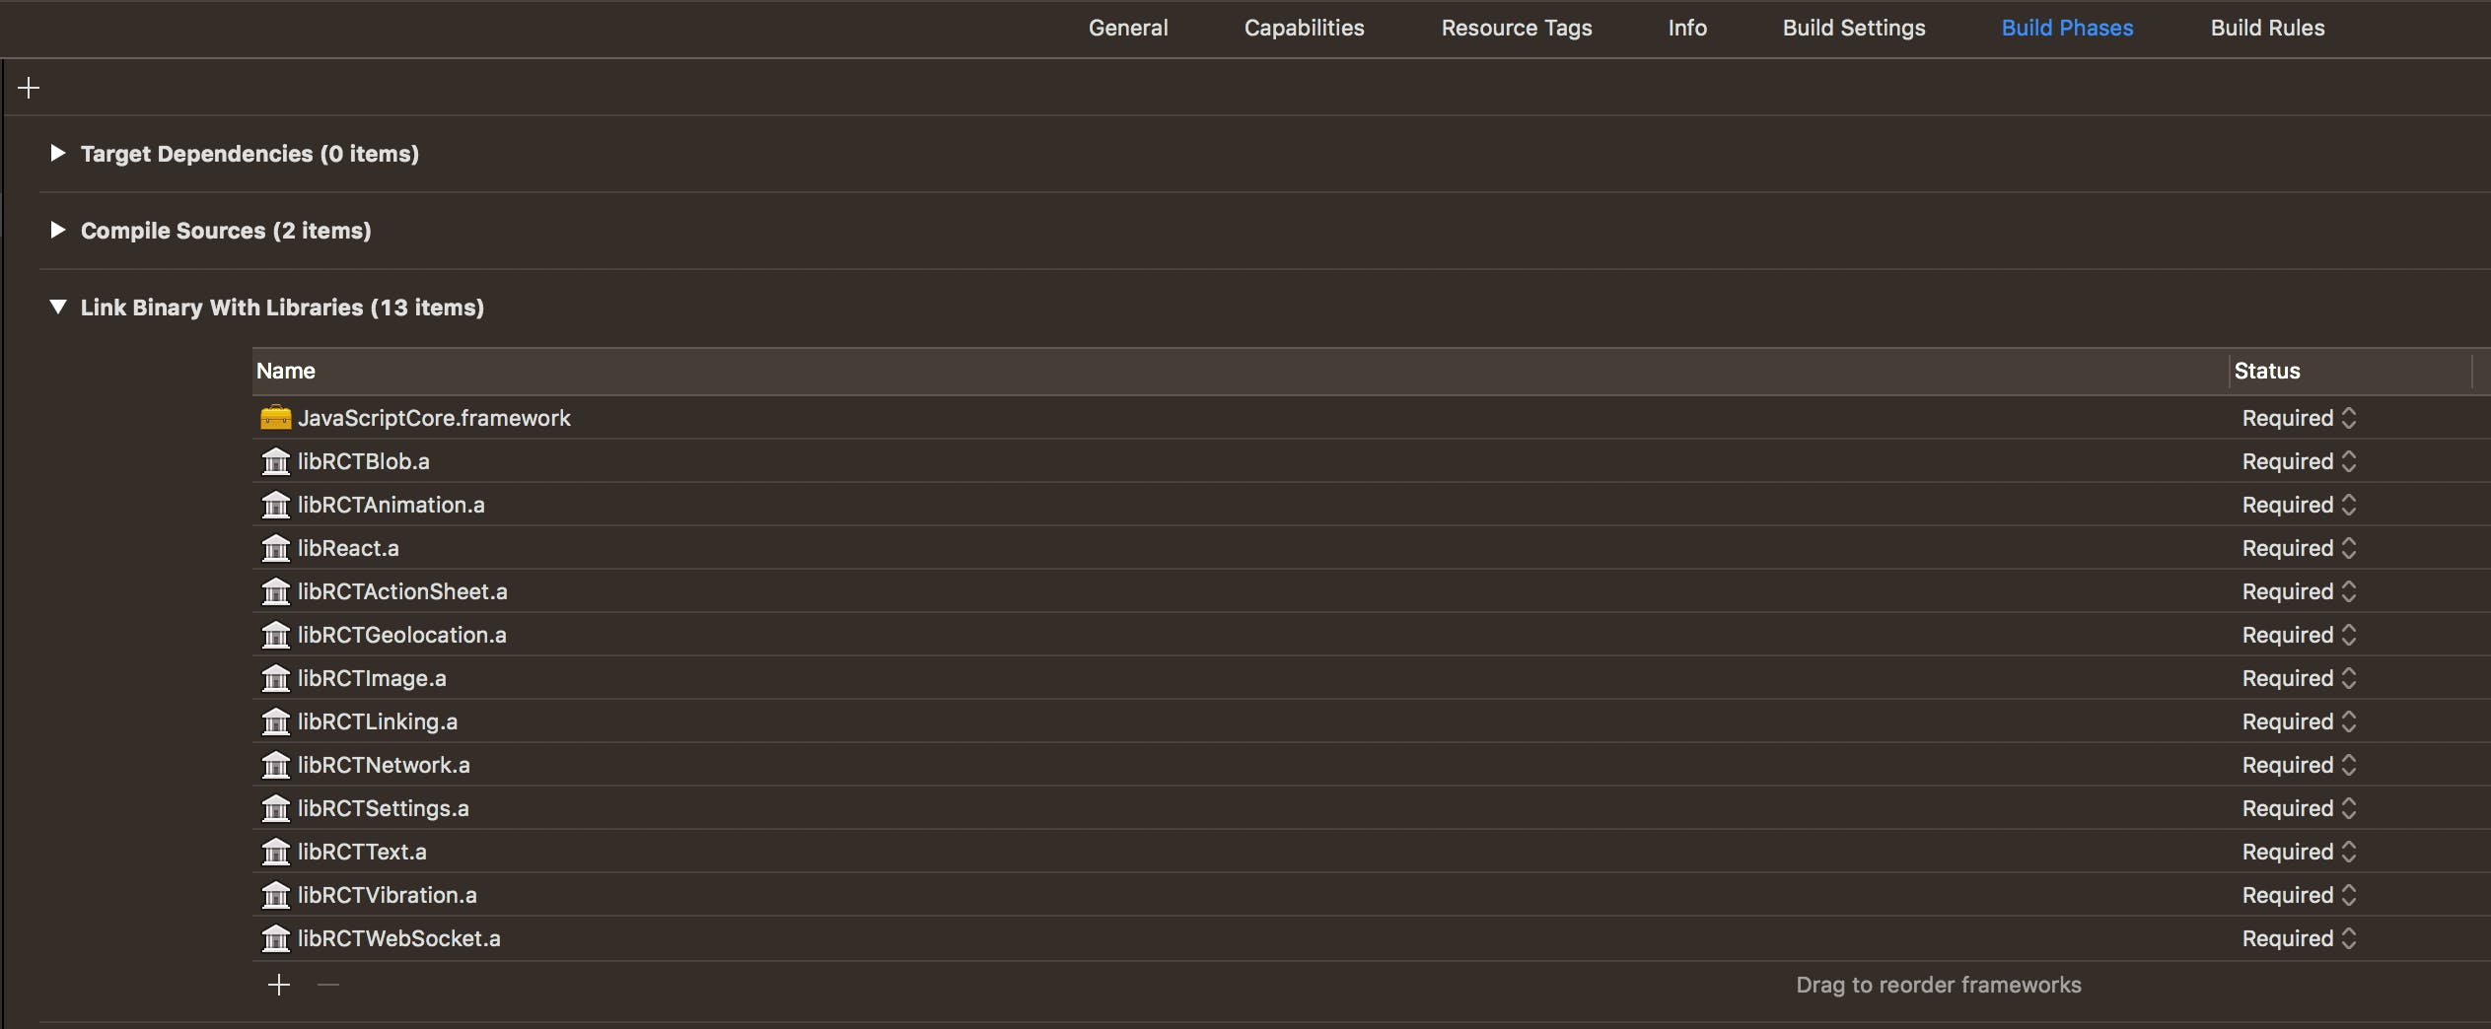Click Link Binary With Libraries heading text
2491x1029 pixels.
pyautogui.click(x=282, y=308)
